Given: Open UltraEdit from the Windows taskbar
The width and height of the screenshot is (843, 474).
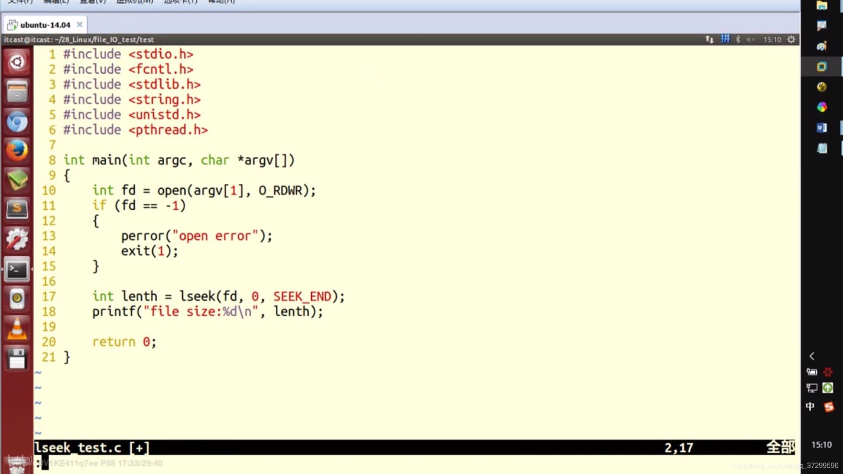Looking at the screenshot, I should (821, 87).
